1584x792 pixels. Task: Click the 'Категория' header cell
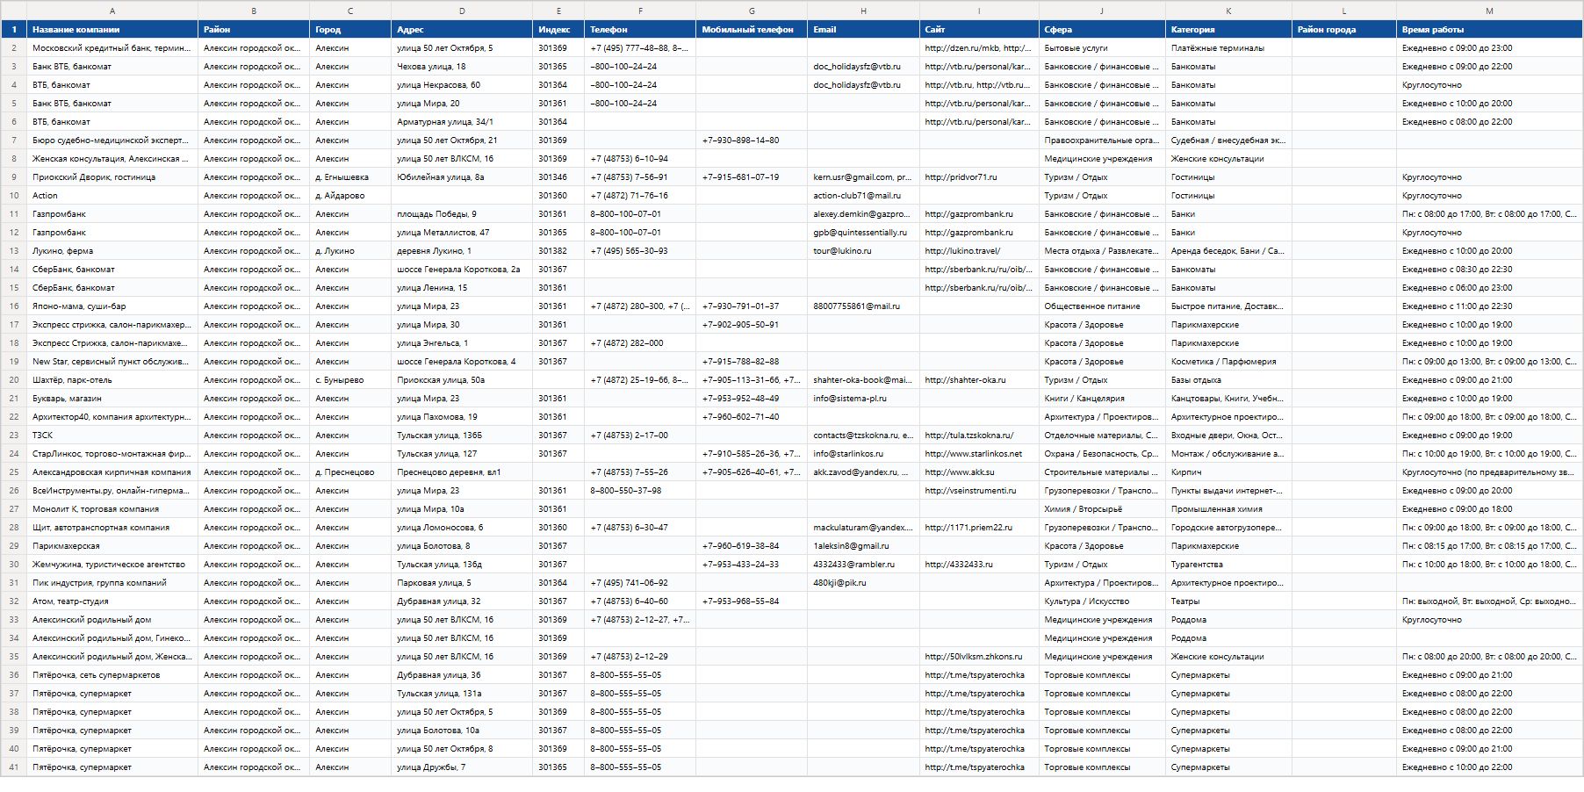pyautogui.click(x=1228, y=29)
